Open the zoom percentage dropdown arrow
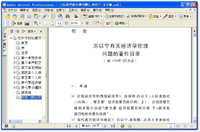 click(82, 23)
